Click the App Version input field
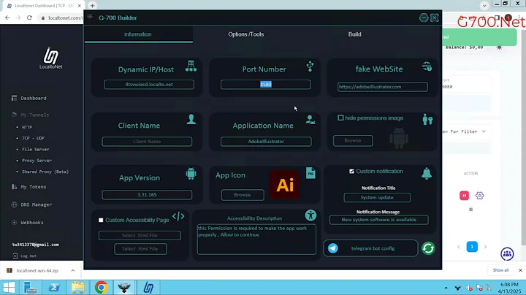This screenshot has width=526, height=295. 147,195
